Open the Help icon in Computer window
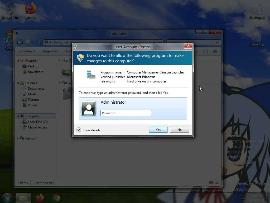 click(x=215, y=51)
